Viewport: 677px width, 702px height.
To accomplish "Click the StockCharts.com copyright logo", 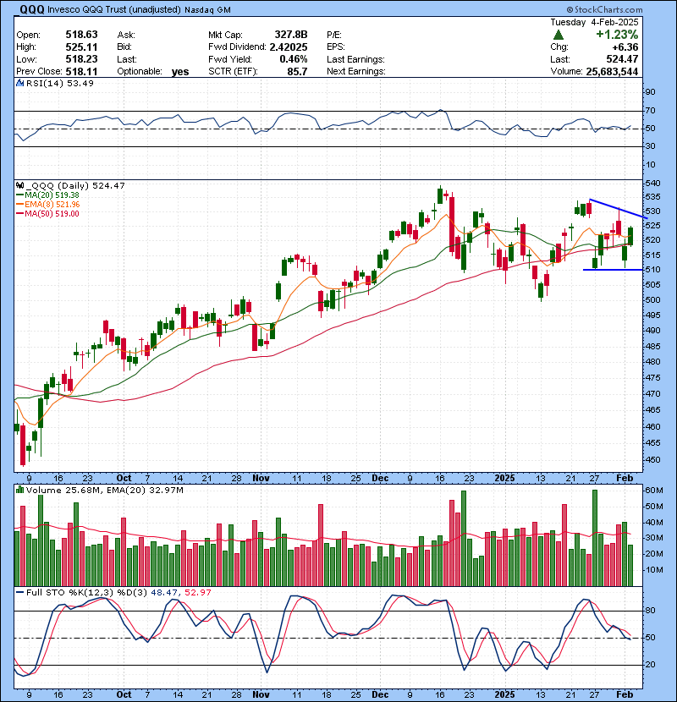I will click(x=605, y=8).
